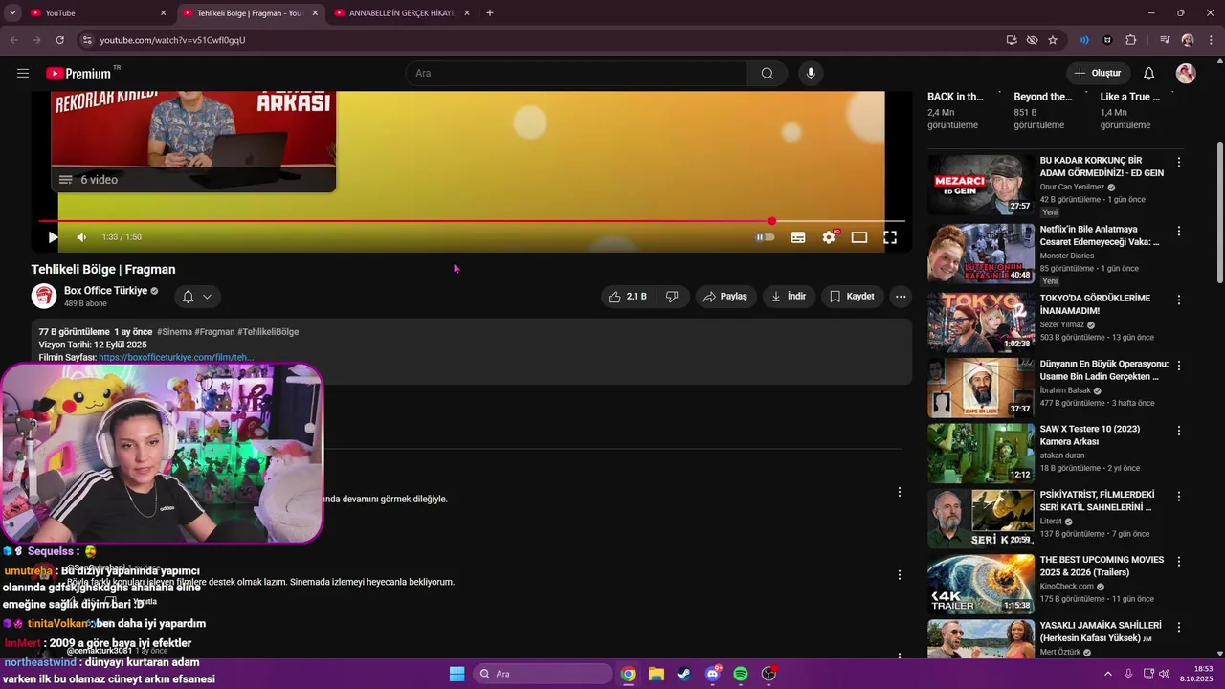Open options for Usame Bin Ladin video

pos(1179,366)
